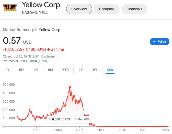Viewport: 172px width, 134px height.
Task: Open the Financials tab
Action: tap(134, 9)
